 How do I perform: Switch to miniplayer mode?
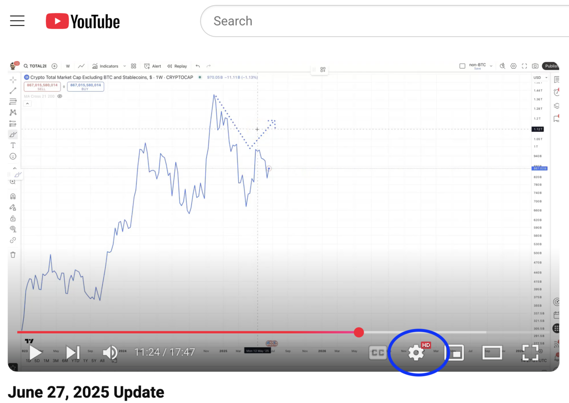(x=456, y=353)
